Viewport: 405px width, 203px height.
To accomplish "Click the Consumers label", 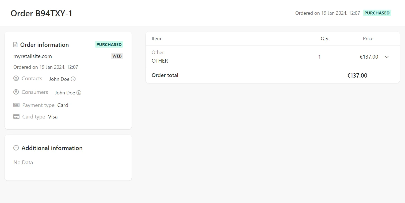I will 35,92.
